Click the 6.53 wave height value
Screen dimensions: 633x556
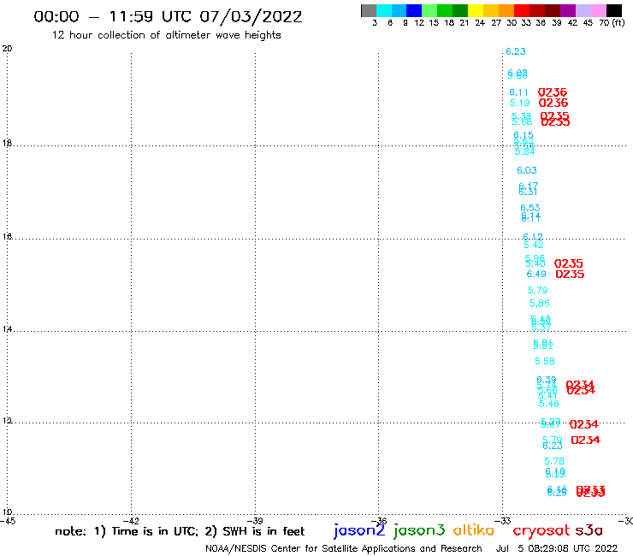click(x=530, y=208)
